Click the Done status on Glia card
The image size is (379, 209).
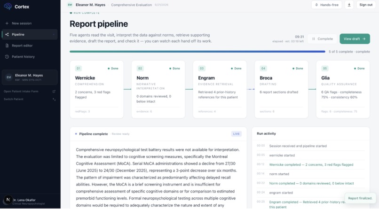(x=359, y=68)
